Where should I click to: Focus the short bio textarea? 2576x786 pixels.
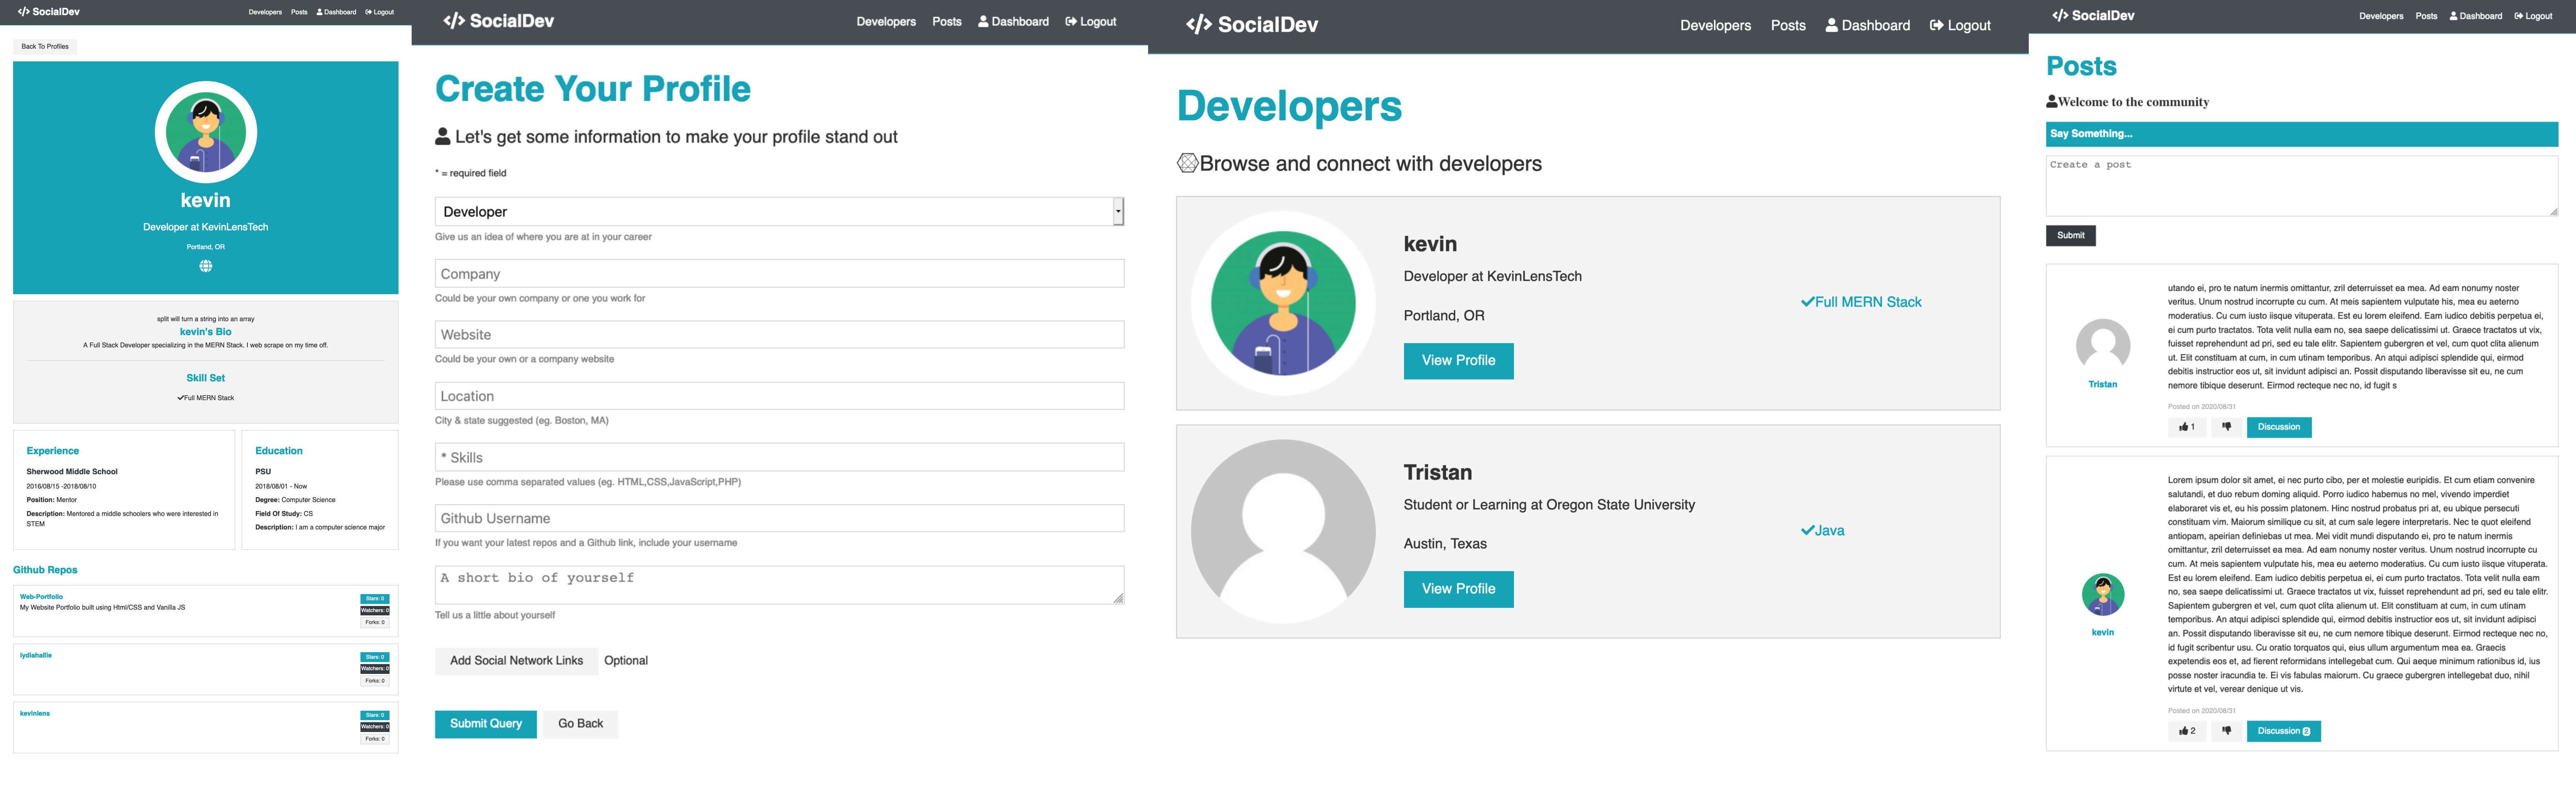779,585
